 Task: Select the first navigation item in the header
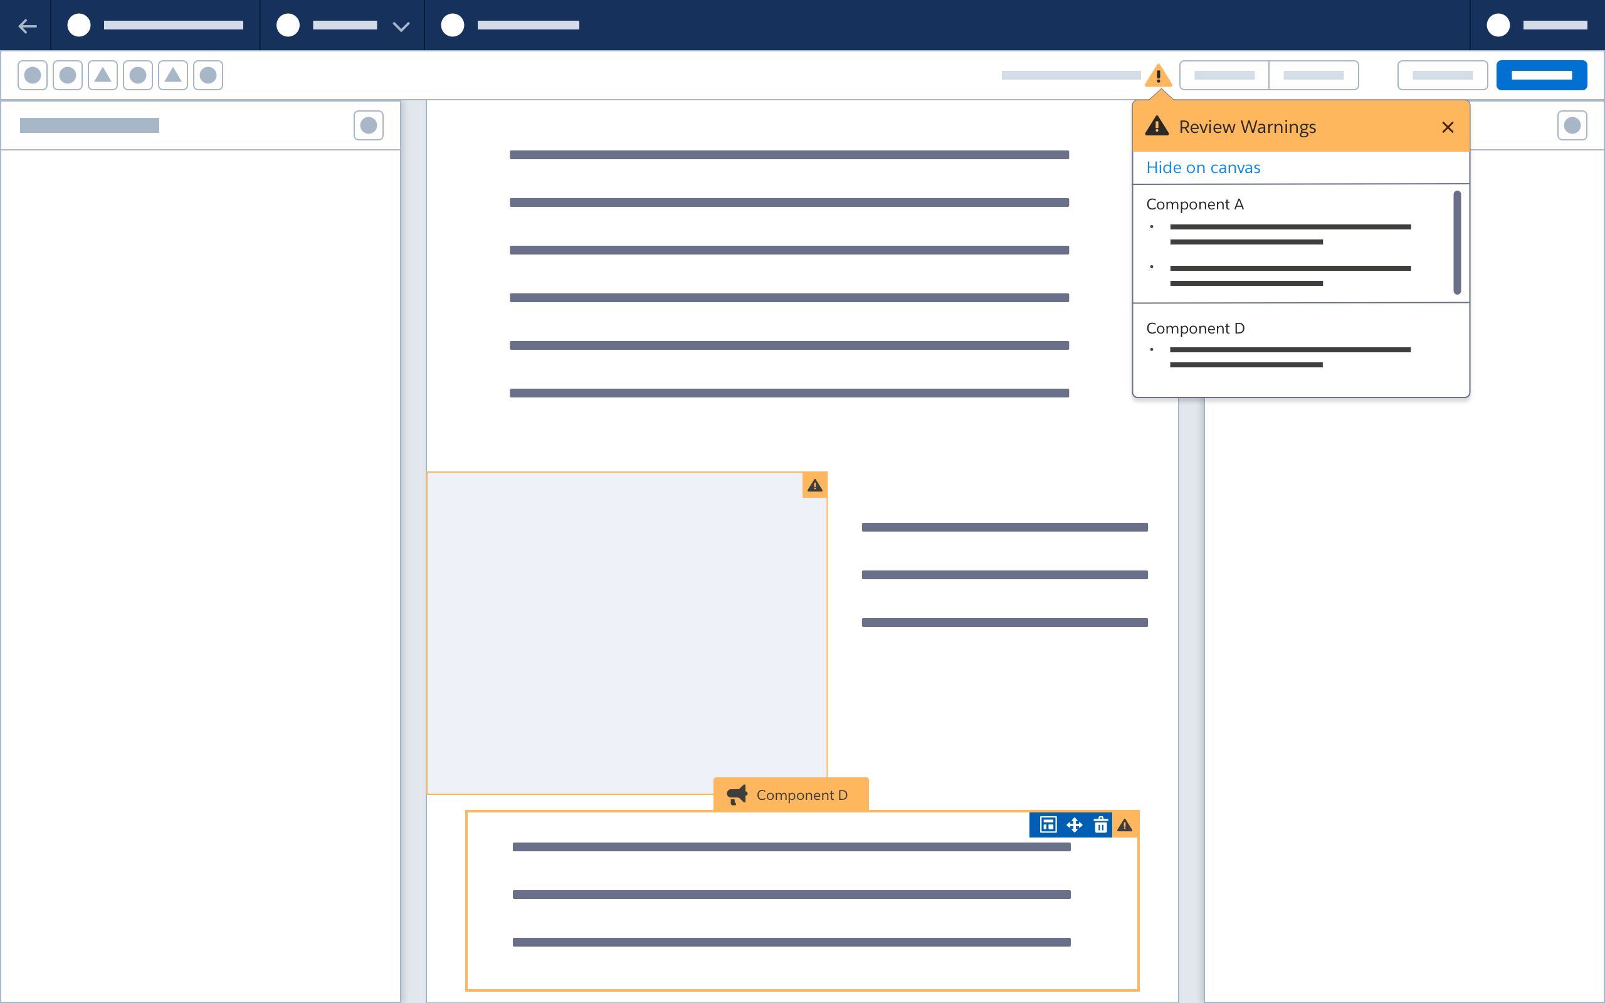click(79, 25)
